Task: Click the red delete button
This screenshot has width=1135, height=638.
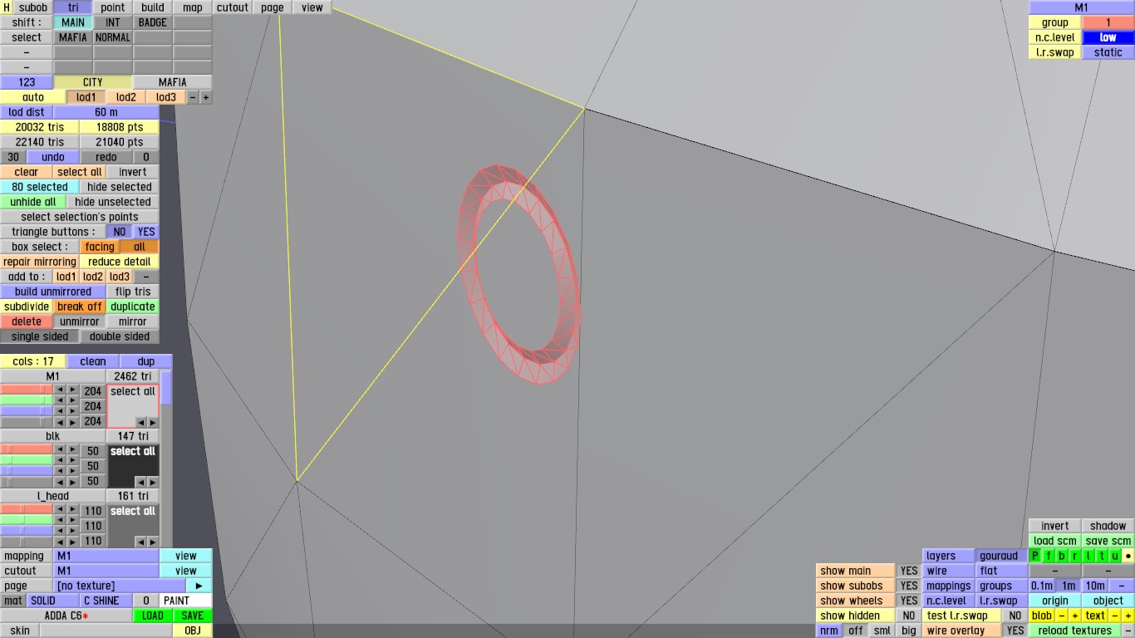Action: (x=27, y=321)
